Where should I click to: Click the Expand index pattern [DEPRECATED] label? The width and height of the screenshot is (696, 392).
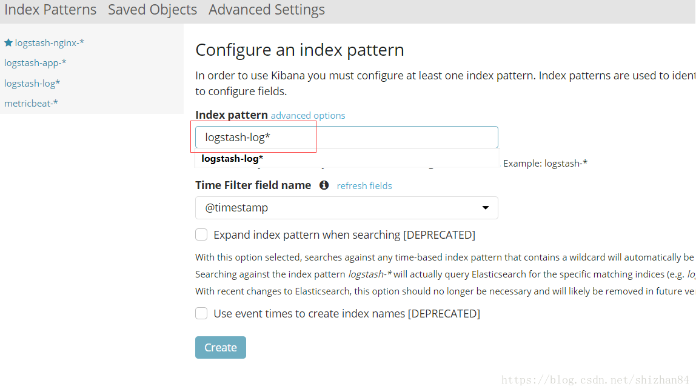click(344, 234)
